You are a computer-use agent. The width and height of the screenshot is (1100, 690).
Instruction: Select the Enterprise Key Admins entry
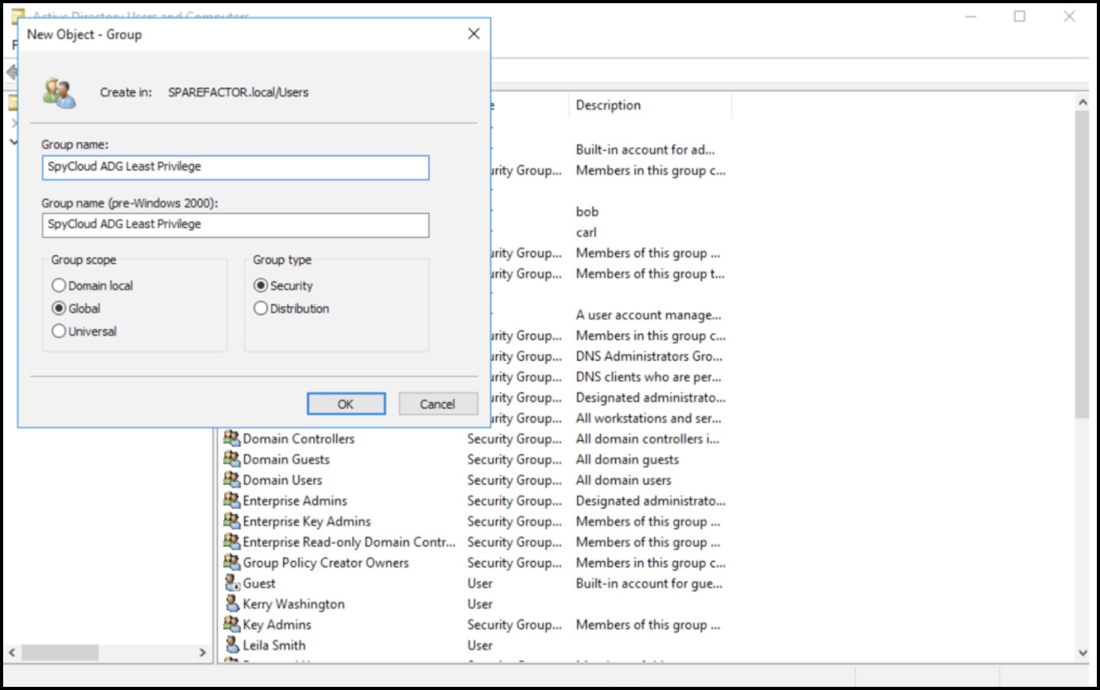307,521
